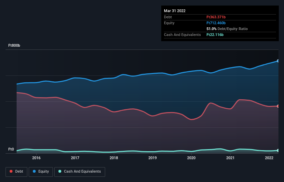284x182 pixels.
Task: Toggle the Equity series legend button
Action: [x=41, y=172]
